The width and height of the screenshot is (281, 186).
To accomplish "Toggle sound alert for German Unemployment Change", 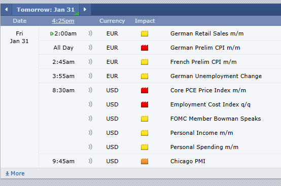I will 90,76.
